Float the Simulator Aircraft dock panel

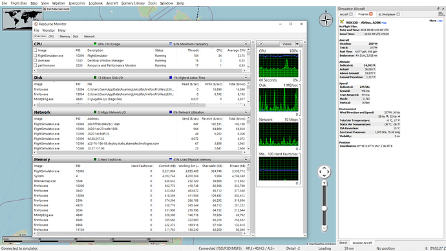point(438,8)
